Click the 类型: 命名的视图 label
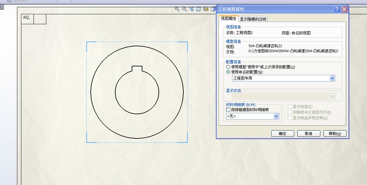The image size is (367, 185). 296,33
